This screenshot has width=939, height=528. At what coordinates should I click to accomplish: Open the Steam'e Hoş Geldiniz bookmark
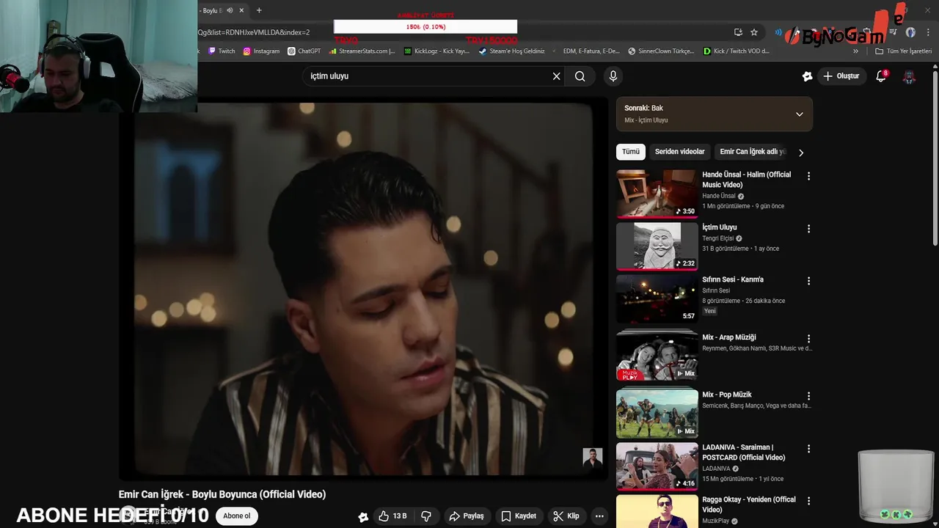pos(511,51)
